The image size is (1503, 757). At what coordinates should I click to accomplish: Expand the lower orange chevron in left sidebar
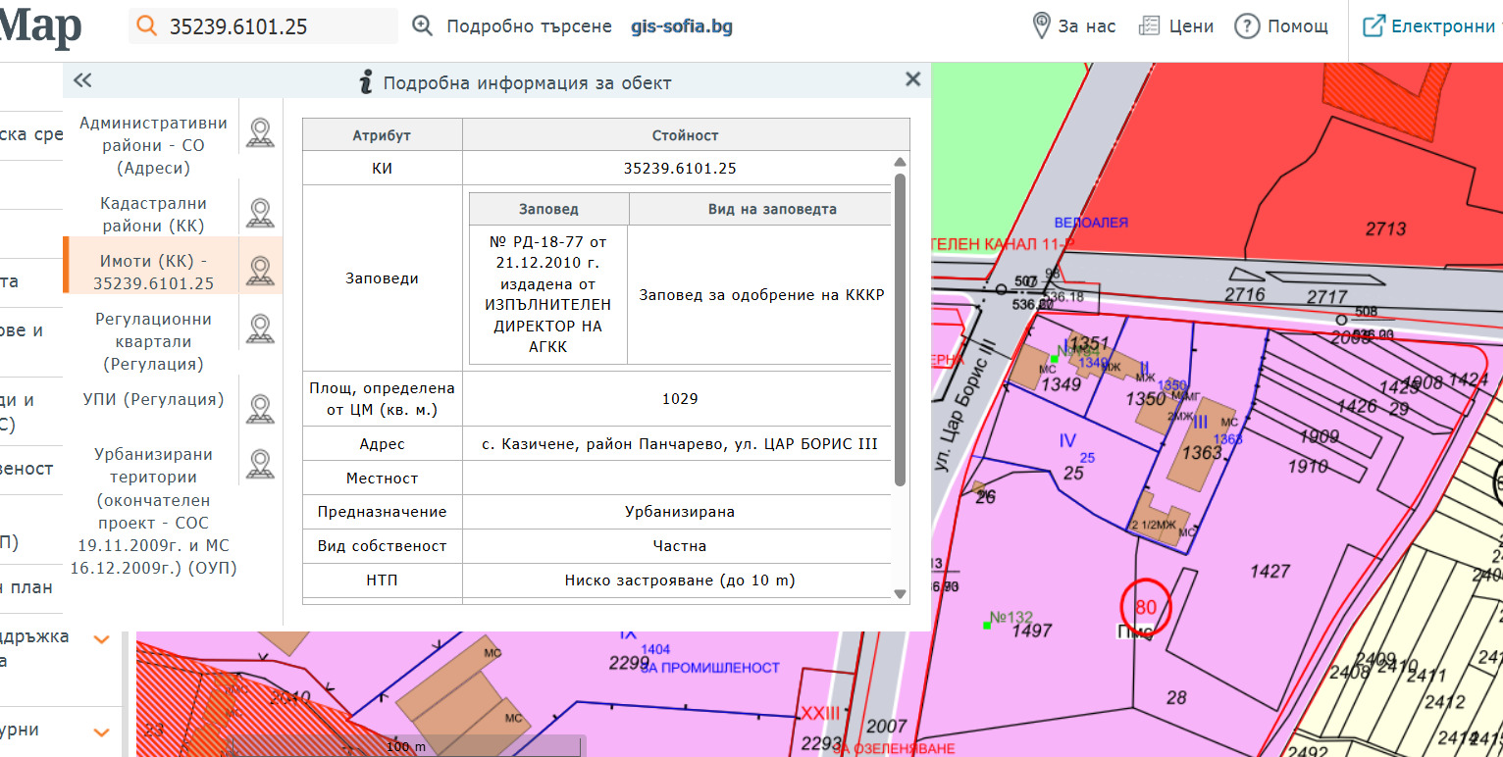coord(101,732)
